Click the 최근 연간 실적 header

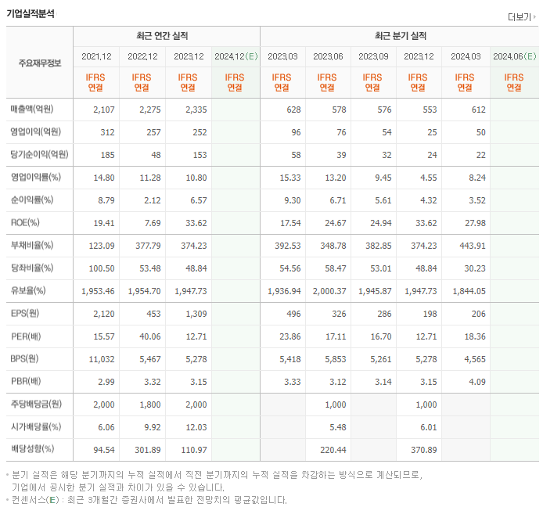(x=162, y=36)
